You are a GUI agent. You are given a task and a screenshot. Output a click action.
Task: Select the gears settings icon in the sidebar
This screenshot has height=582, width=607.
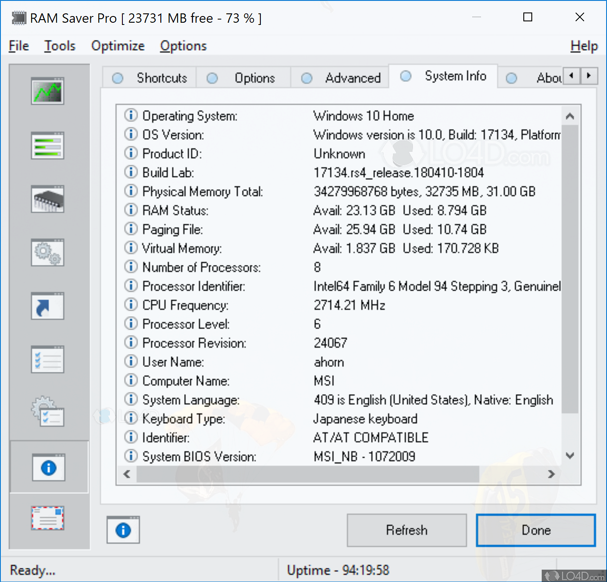[48, 252]
